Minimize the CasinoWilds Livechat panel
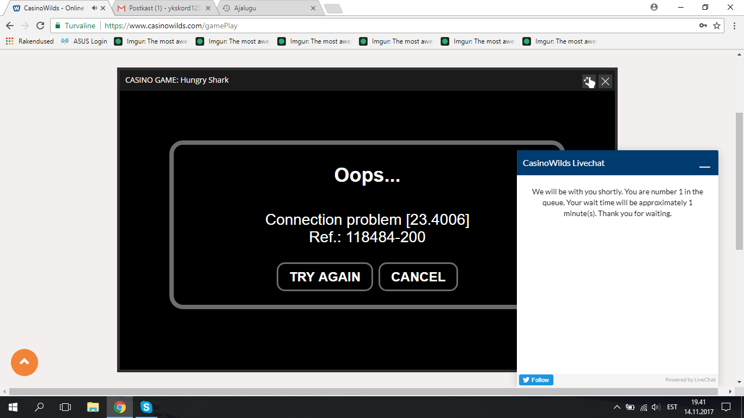Screen dimensions: 744x418 click(705, 166)
